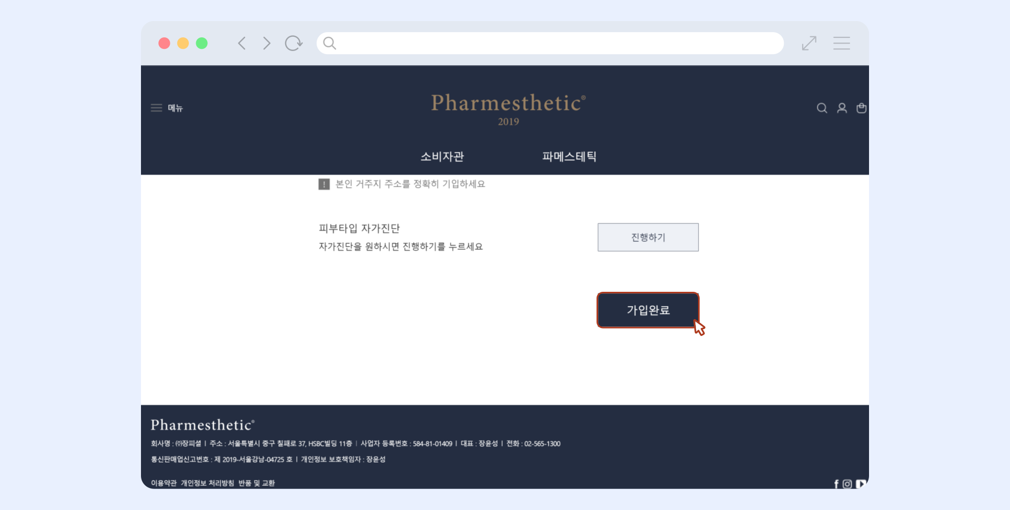The width and height of the screenshot is (1010, 510).
Task: Reload the page with the refresh icon
Action: 294,43
